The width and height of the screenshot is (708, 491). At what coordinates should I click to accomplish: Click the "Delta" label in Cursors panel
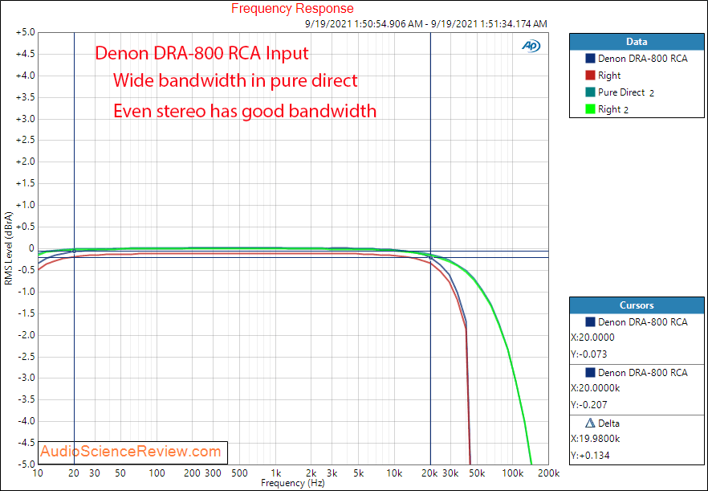pyautogui.click(x=608, y=423)
